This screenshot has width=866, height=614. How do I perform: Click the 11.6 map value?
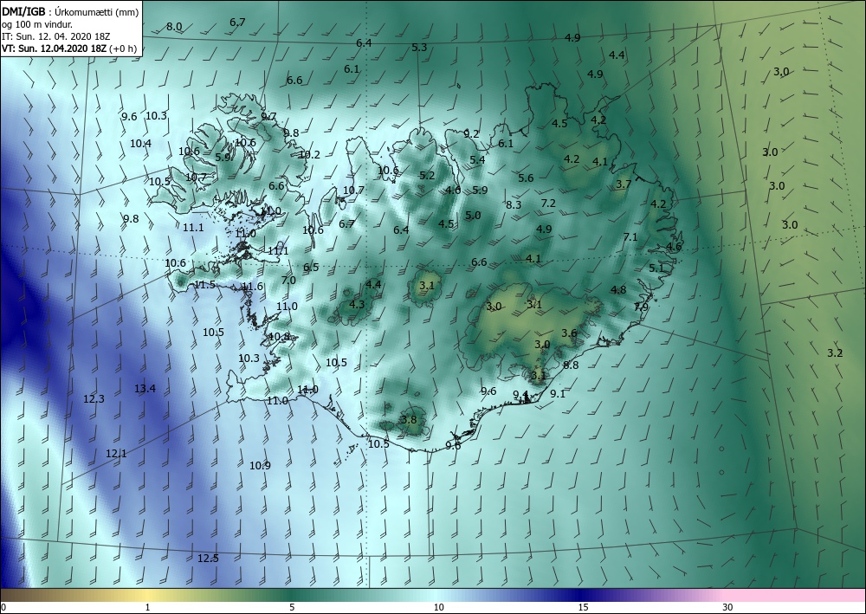(x=252, y=286)
